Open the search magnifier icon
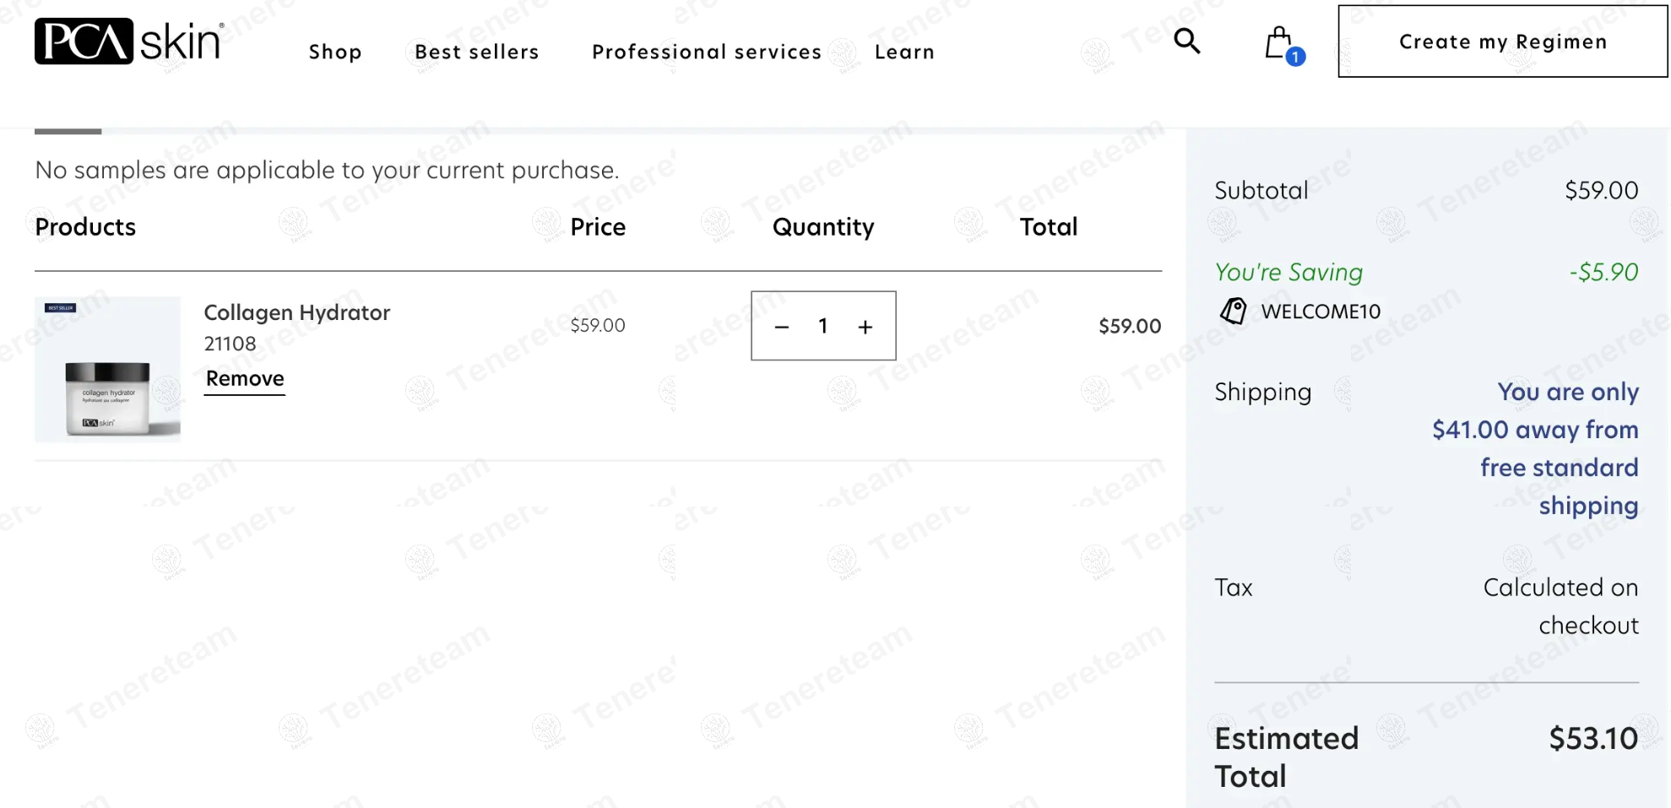This screenshot has width=1671, height=808. pos(1186,41)
